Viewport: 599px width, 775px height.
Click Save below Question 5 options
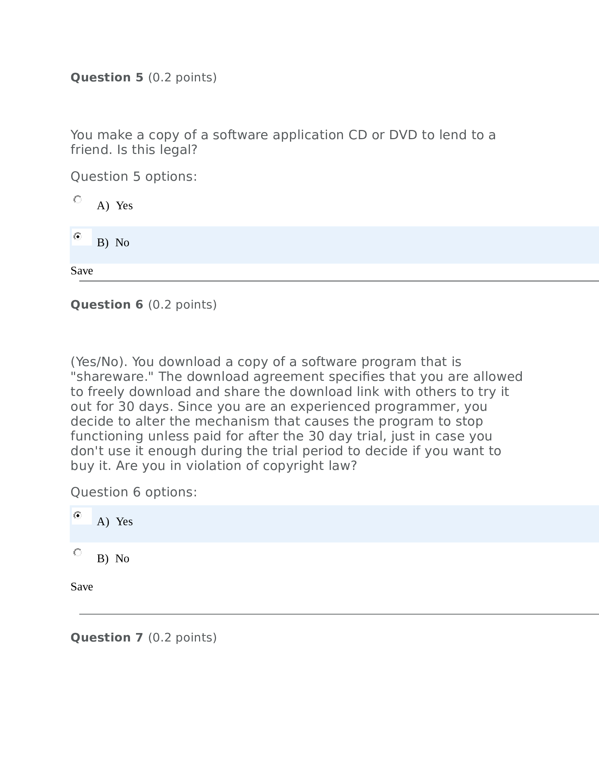pyautogui.click(x=82, y=271)
